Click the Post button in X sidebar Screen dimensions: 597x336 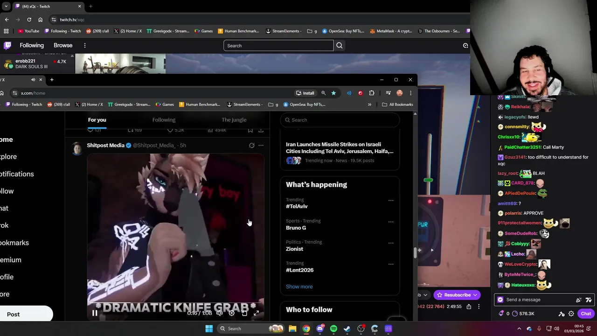(14, 314)
